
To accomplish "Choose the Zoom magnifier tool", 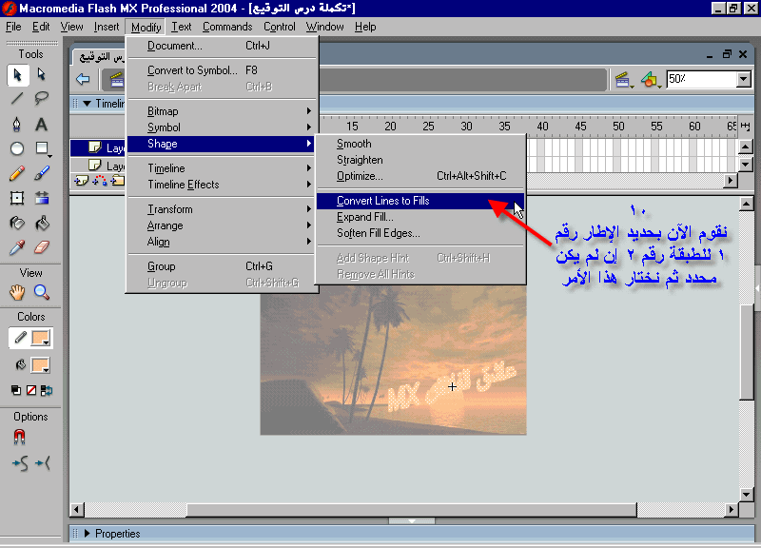I will click(42, 292).
